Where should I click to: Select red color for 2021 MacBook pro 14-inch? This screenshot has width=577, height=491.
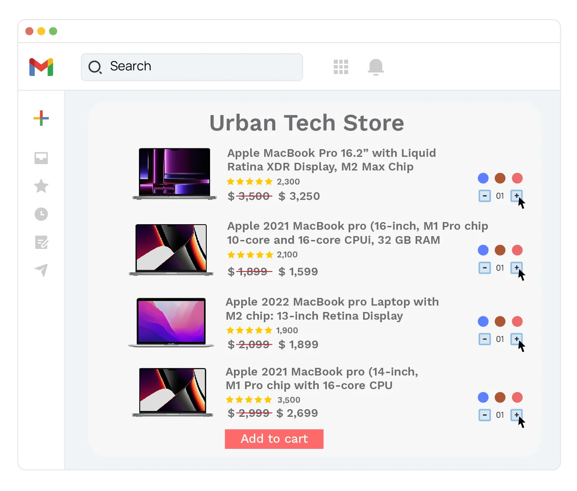517,397
